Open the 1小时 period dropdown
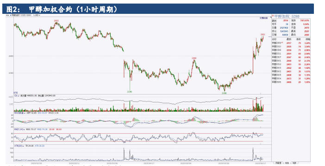 click(x=37, y=15)
